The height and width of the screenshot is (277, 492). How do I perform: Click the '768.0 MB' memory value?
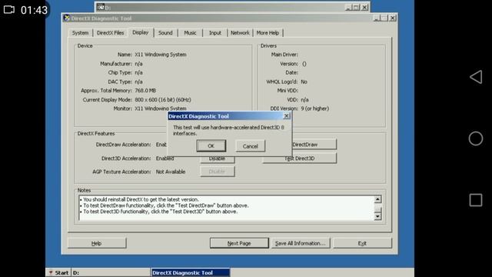click(x=145, y=91)
